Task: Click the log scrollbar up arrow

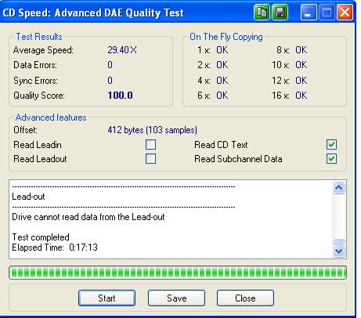Action: [x=339, y=188]
